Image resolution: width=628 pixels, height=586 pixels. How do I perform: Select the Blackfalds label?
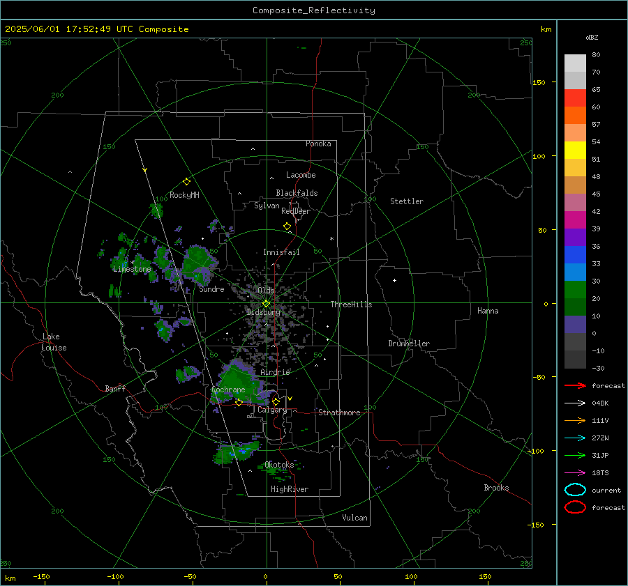pos(297,193)
